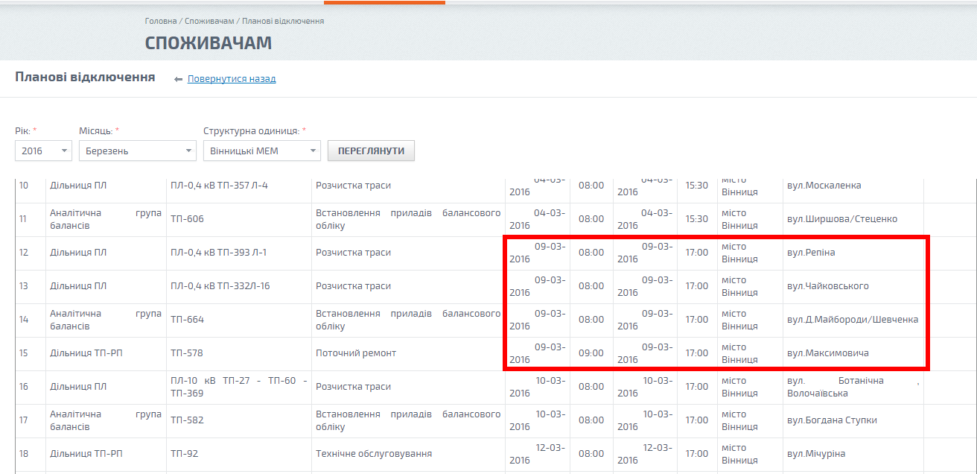Open Структурна одиниця dropdown with Вінницькі МЕМ
The width and height of the screenshot is (977, 474).
[x=261, y=151]
